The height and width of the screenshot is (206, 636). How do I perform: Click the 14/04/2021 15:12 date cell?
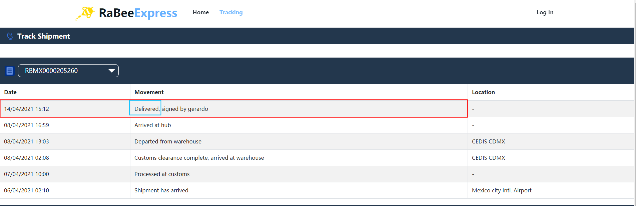[27, 109]
